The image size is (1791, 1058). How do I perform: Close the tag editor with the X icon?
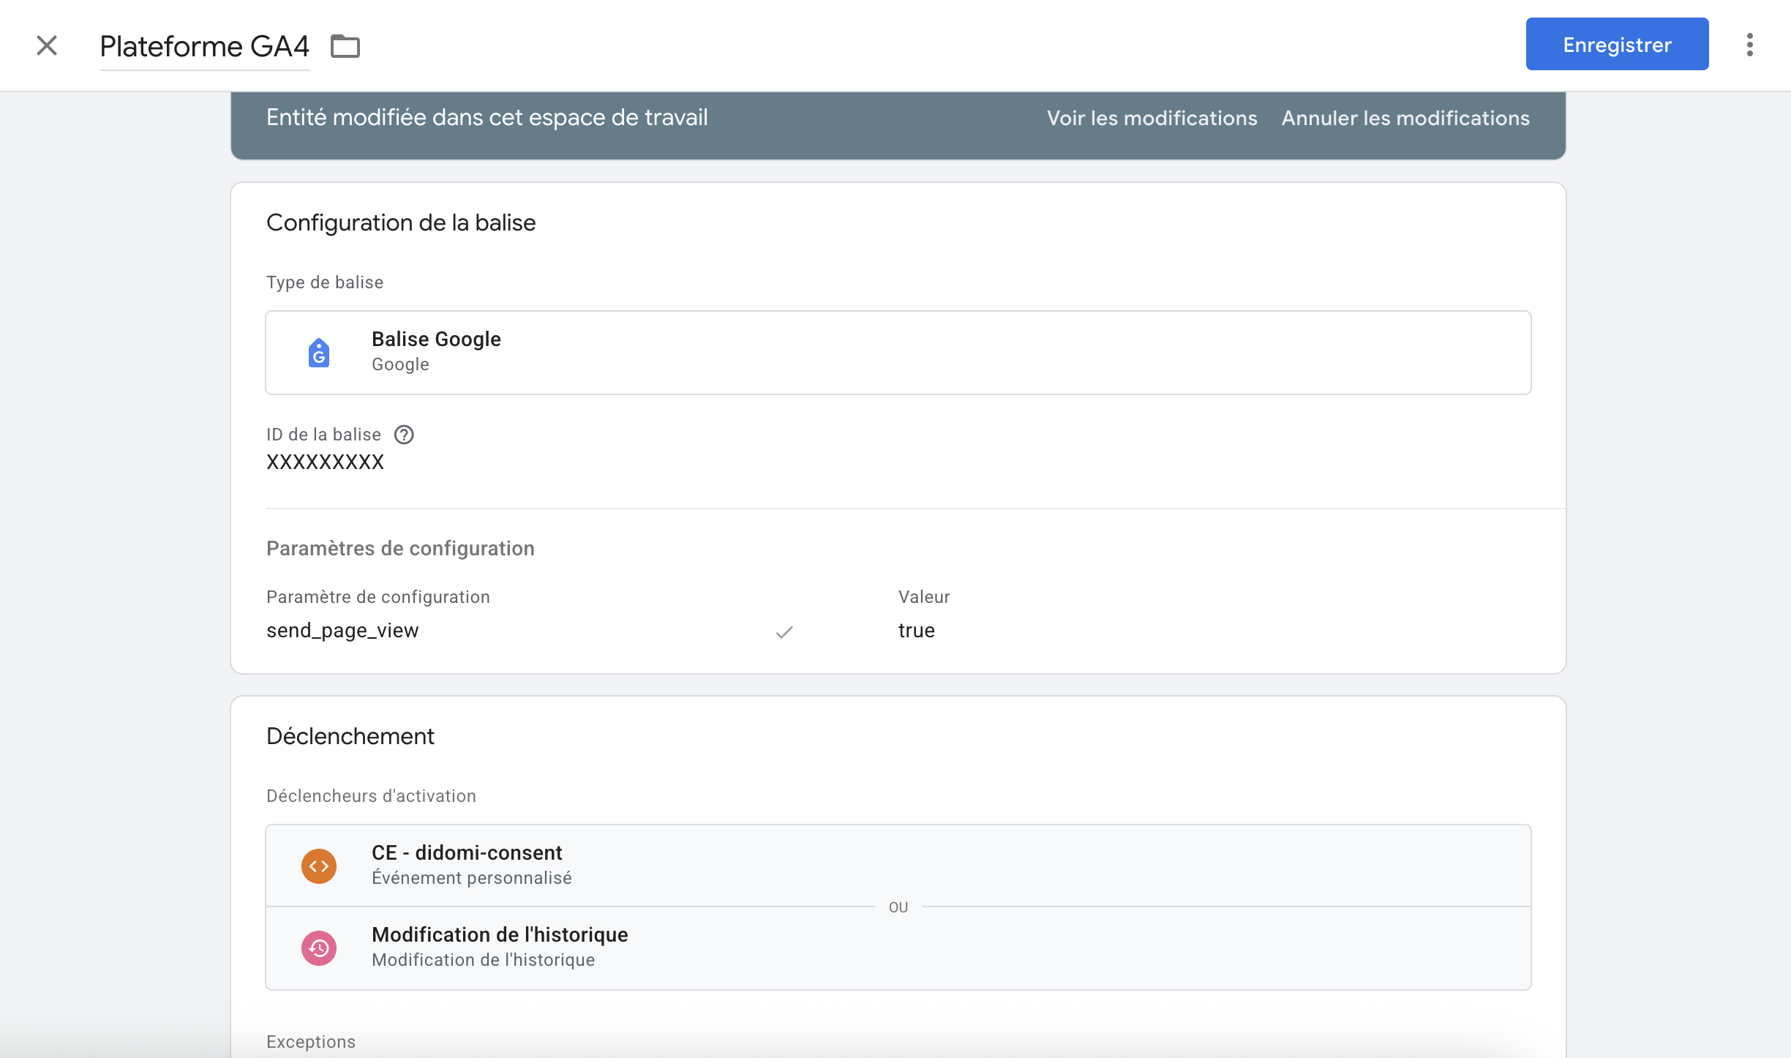click(47, 45)
